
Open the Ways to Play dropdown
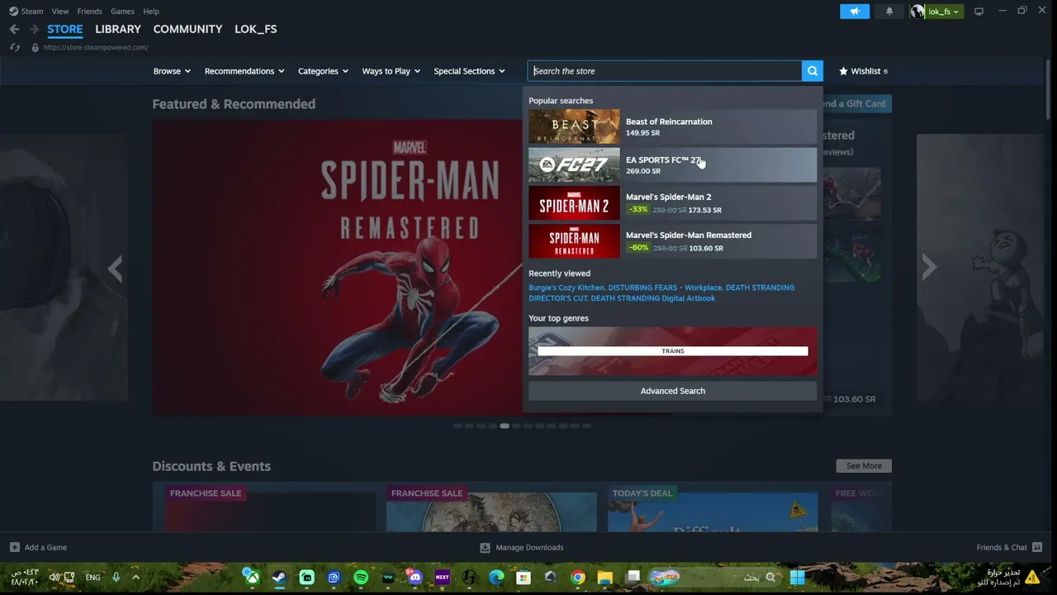[x=391, y=71]
